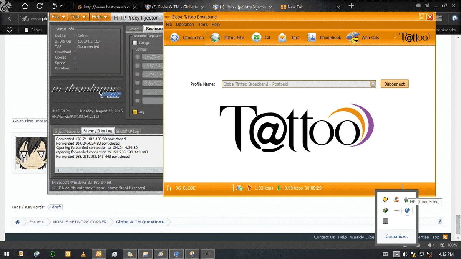This screenshot has height=259, width=461.
Task: Click browser undo arrow icon
Action: pyautogui.click(x=55, y=6)
